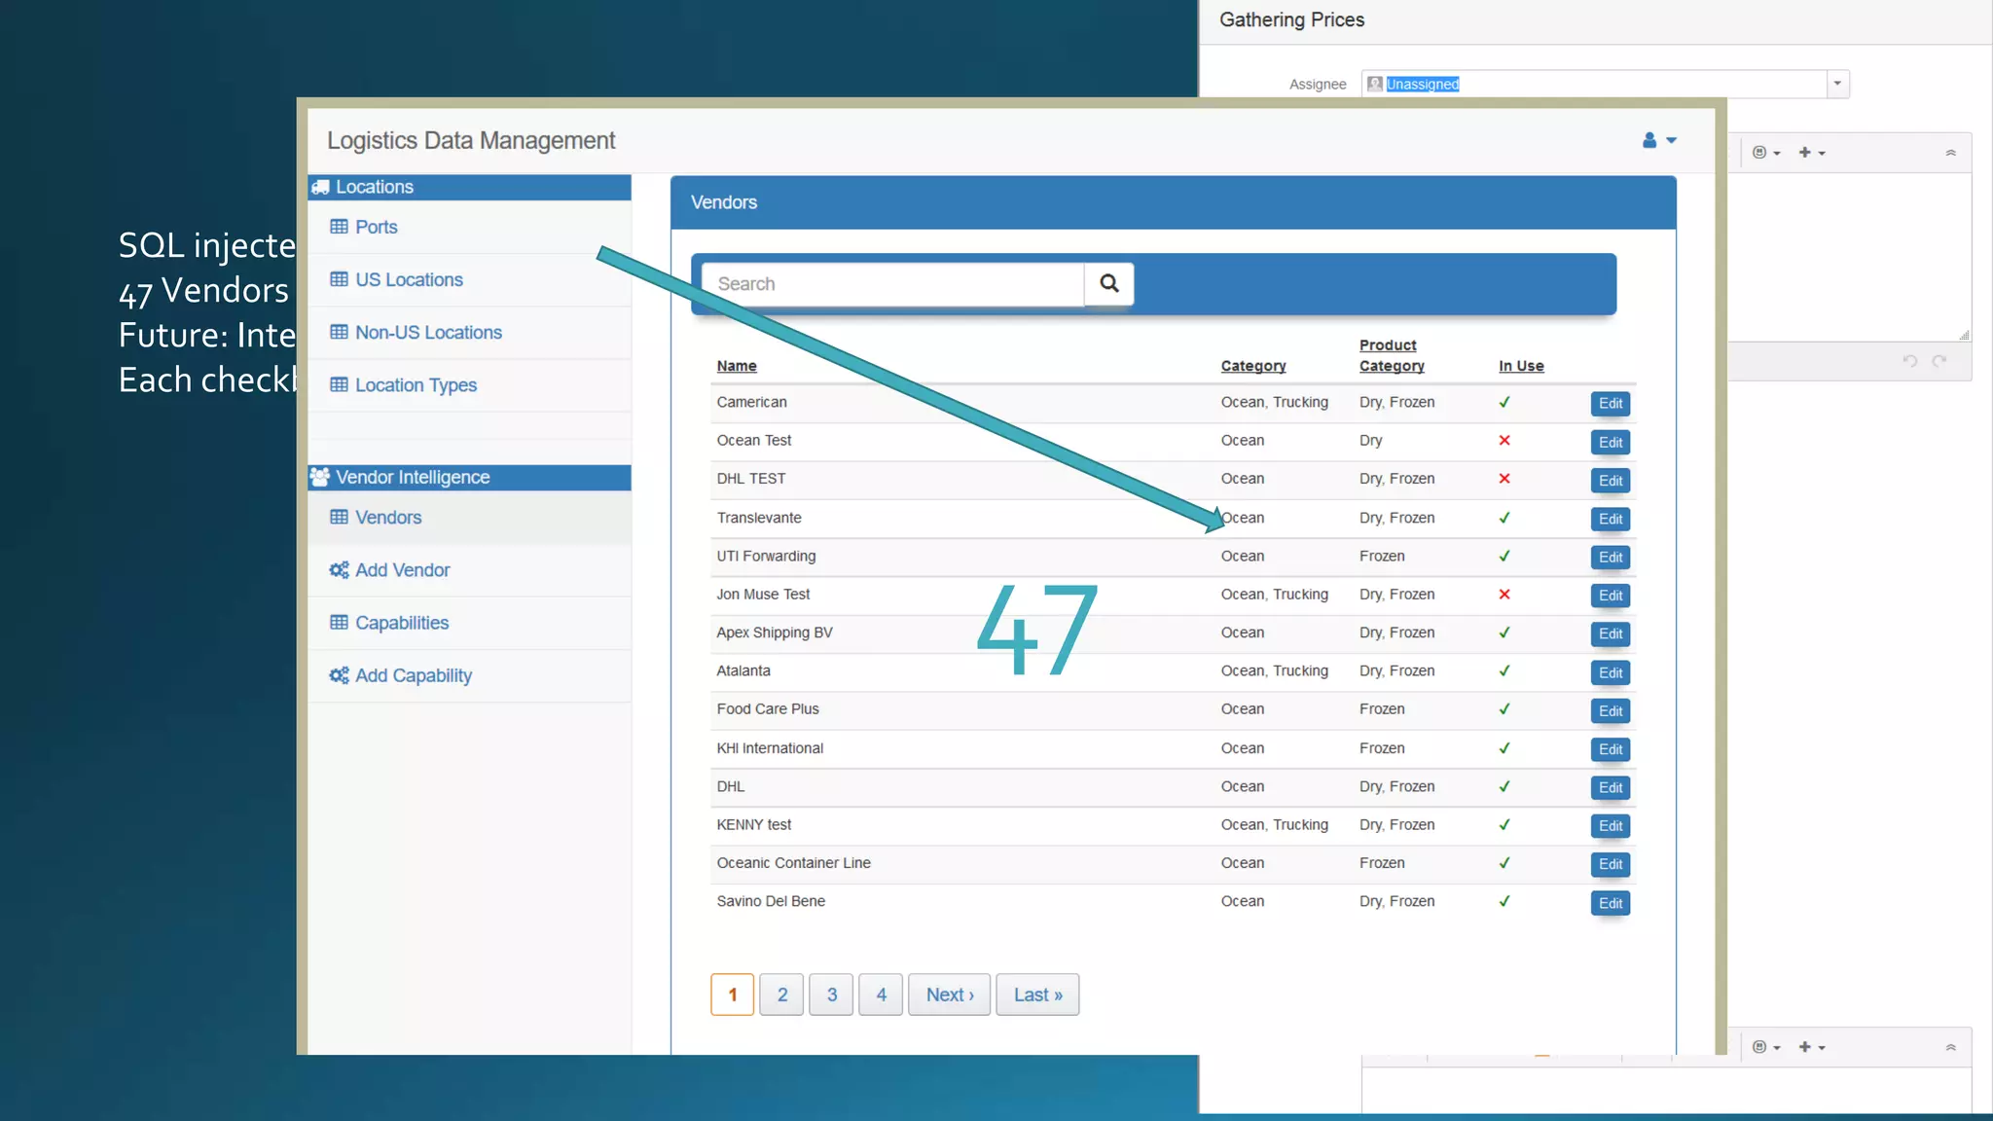Image resolution: width=1993 pixels, height=1121 pixels.
Task: Click the red X in DHL TEST row
Action: pos(1504,478)
